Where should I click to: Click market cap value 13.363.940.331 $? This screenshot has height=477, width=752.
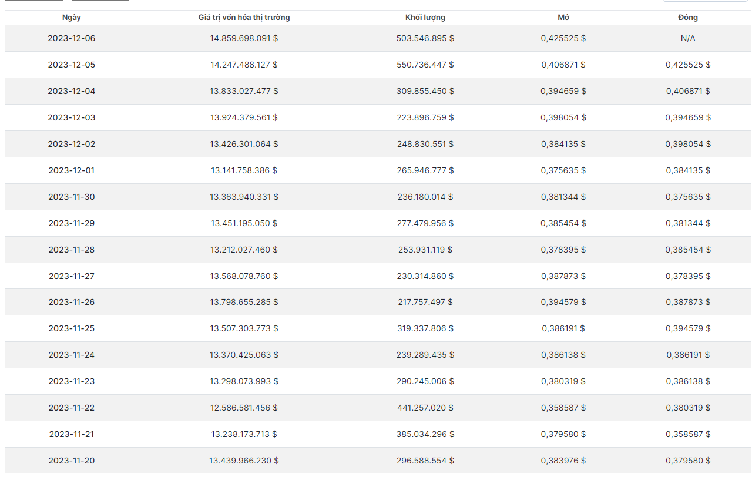pyautogui.click(x=244, y=197)
